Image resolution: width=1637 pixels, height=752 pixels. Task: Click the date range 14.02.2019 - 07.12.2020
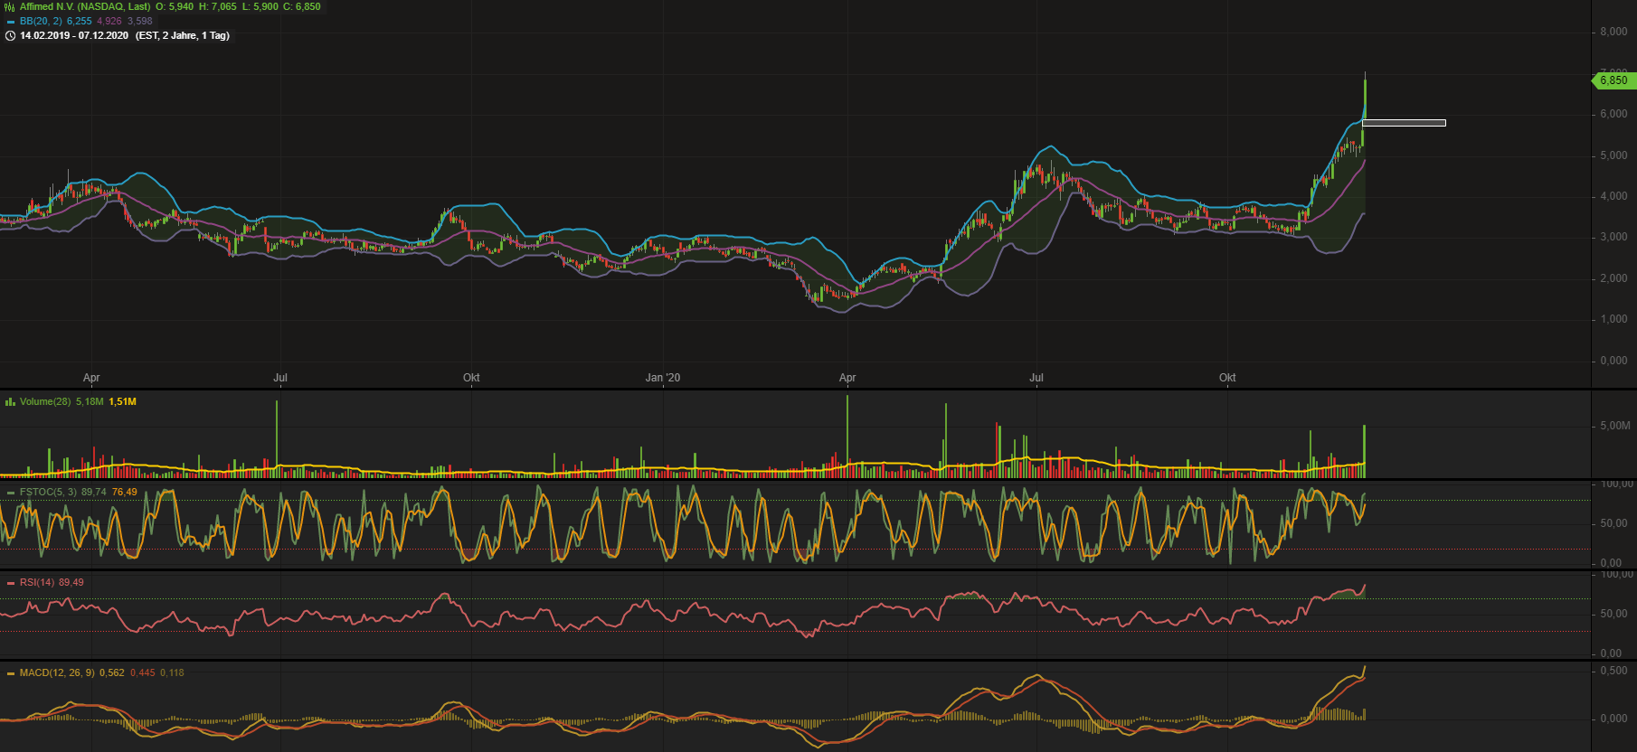point(74,36)
